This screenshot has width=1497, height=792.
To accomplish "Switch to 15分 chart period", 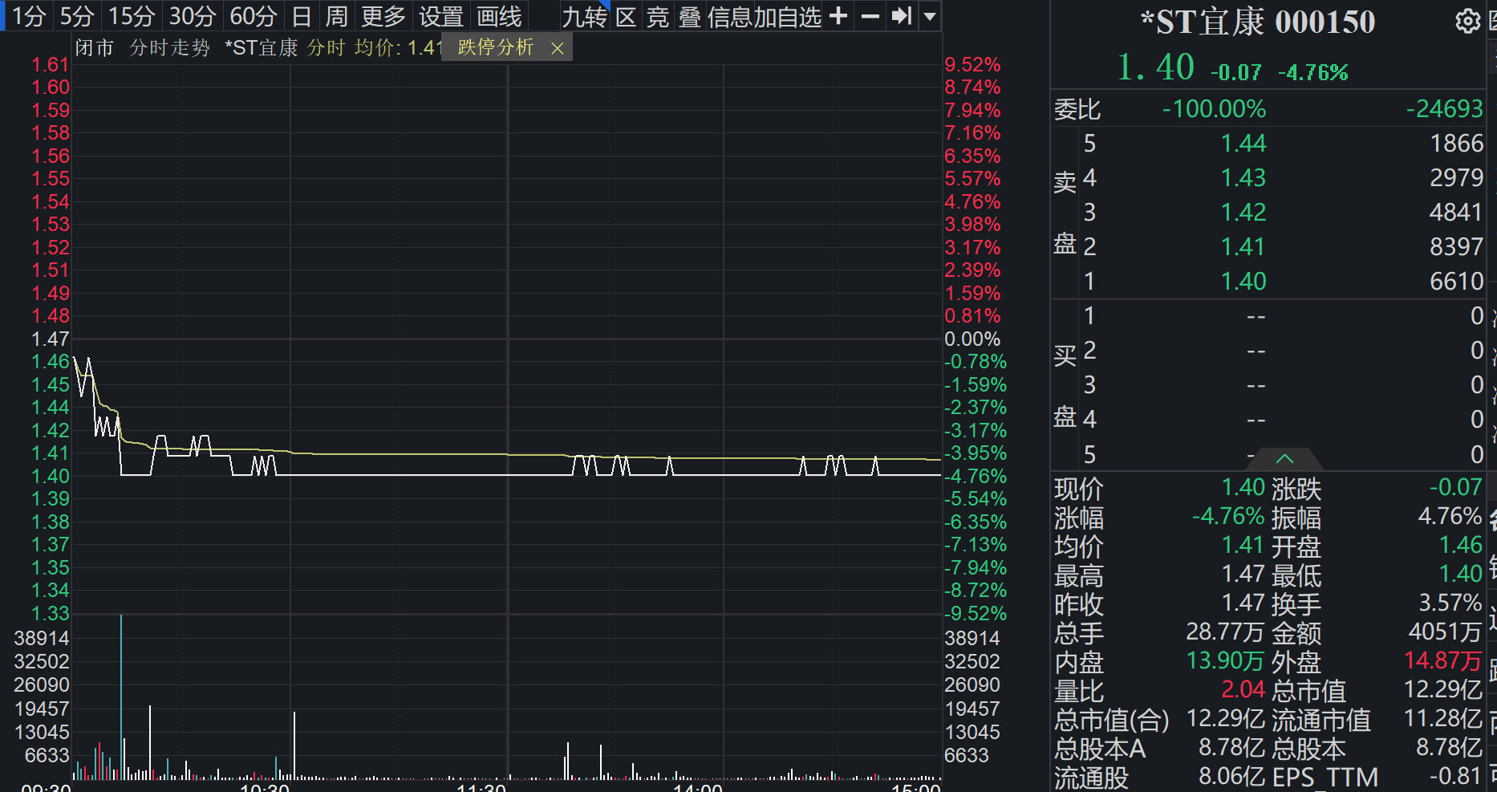I will tap(132, 16).
